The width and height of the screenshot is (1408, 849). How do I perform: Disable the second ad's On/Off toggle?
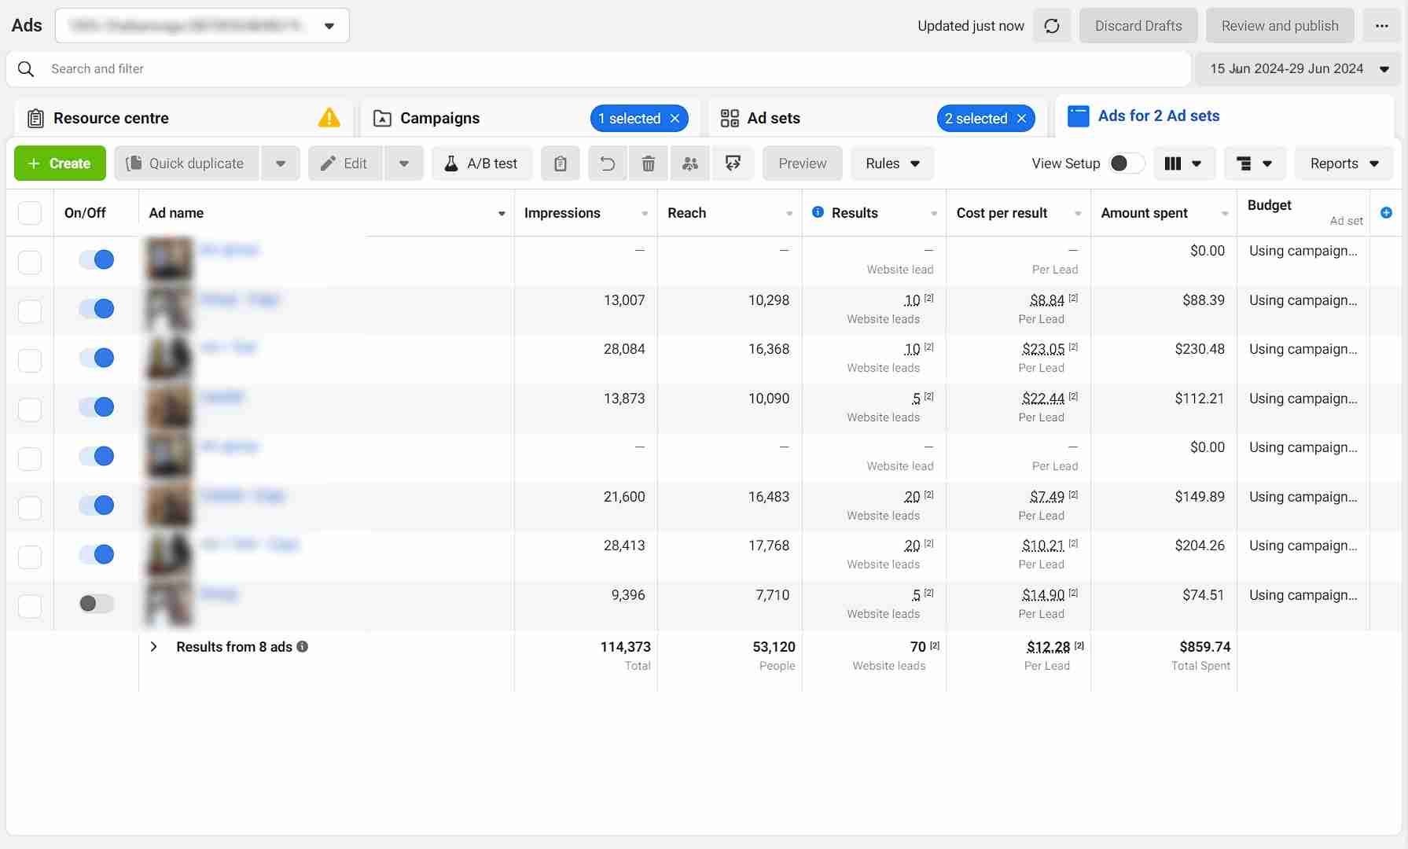[x=95, y=308]
